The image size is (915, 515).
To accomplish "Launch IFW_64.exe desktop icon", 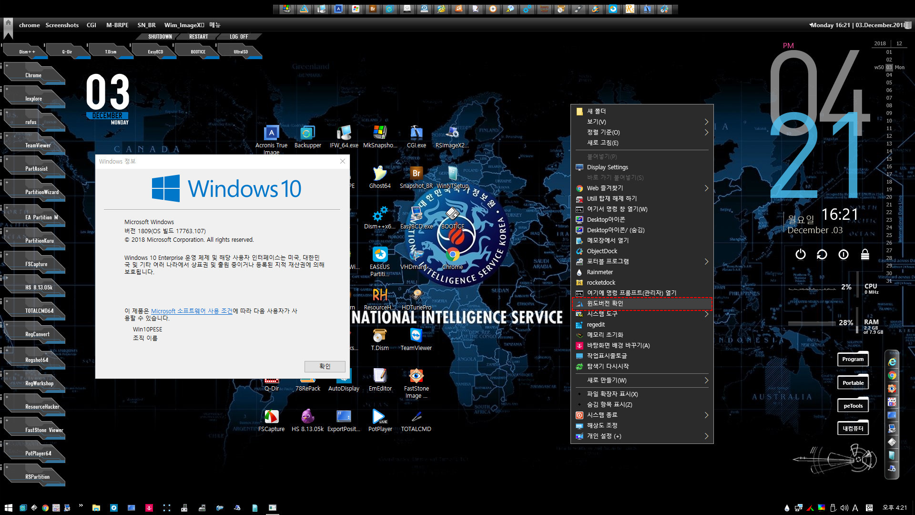I will click(x=344, y=137).
